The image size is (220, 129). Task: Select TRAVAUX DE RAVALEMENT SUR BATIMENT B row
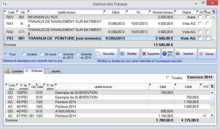(x=108, y=32)
